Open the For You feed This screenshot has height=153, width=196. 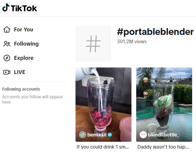pos(23,30)
